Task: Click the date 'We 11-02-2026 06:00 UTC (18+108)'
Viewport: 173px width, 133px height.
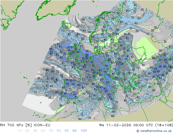Action: point(136,125)
